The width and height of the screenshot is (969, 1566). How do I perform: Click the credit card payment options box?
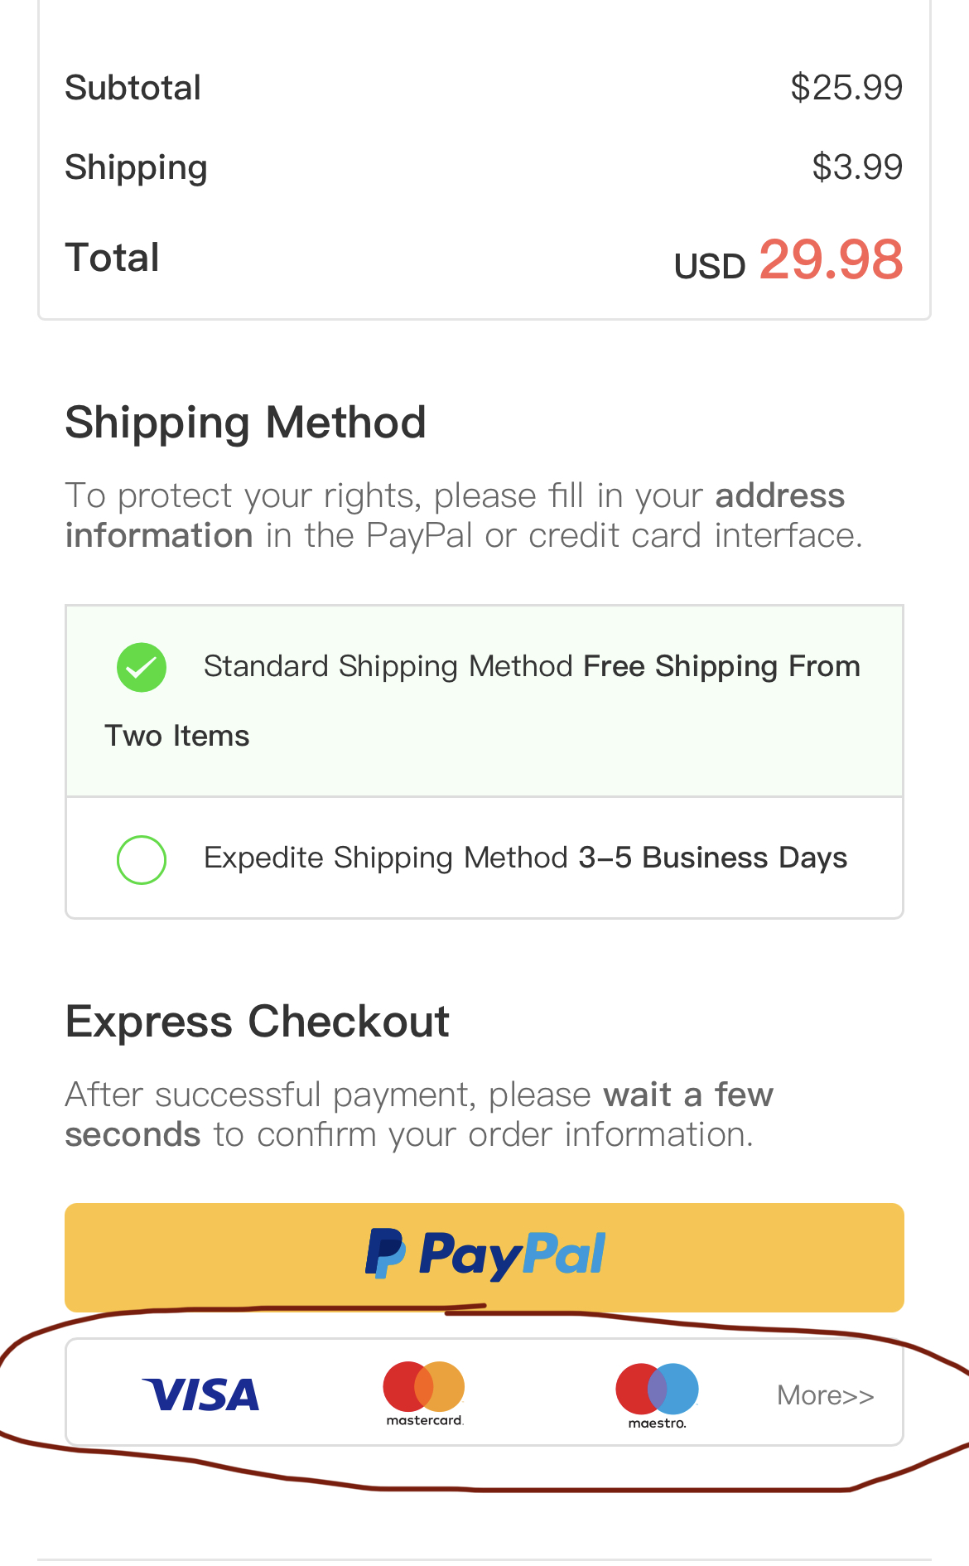(x=485, y=1392)
